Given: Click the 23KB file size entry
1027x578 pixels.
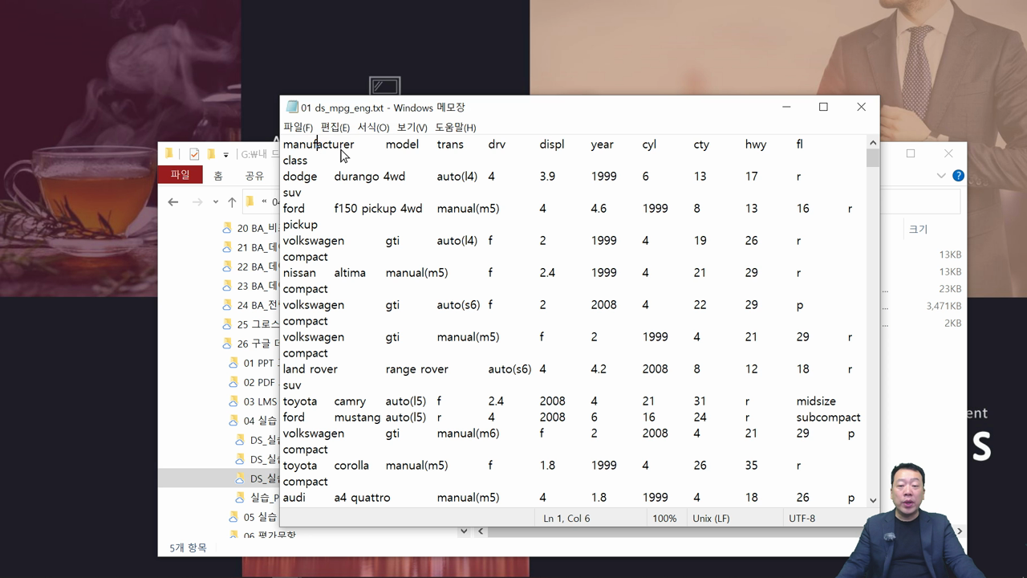Looking at the screenshot, I should click(x=950, y=289).
